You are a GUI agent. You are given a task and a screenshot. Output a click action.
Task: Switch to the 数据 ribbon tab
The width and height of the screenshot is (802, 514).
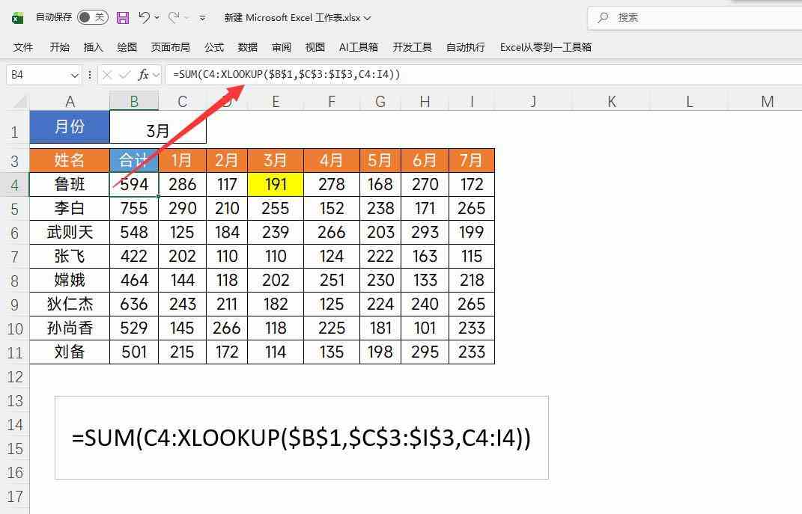248,47
